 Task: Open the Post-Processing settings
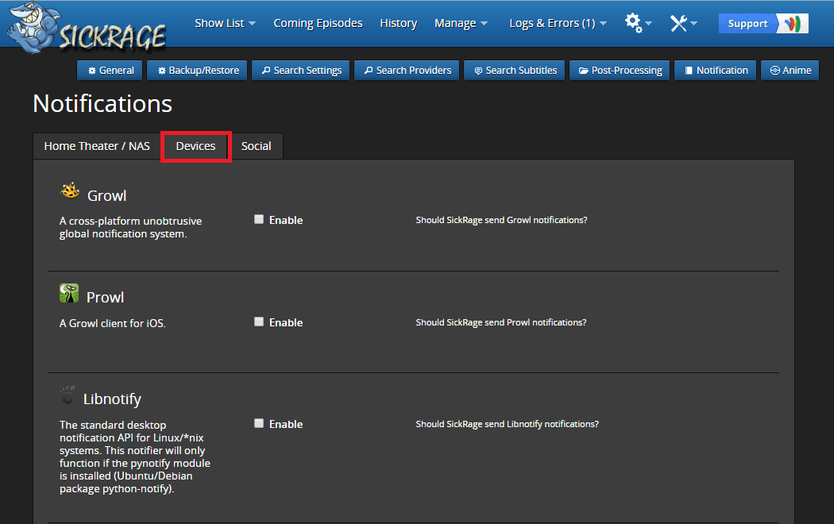coord(620,70)
